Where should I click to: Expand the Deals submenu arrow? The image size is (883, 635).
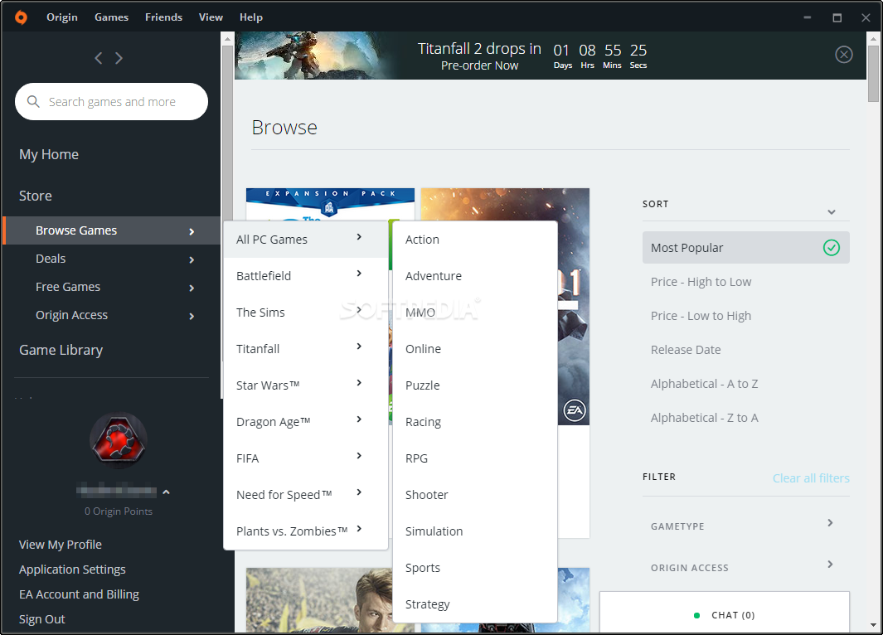[x=192, y=259]
